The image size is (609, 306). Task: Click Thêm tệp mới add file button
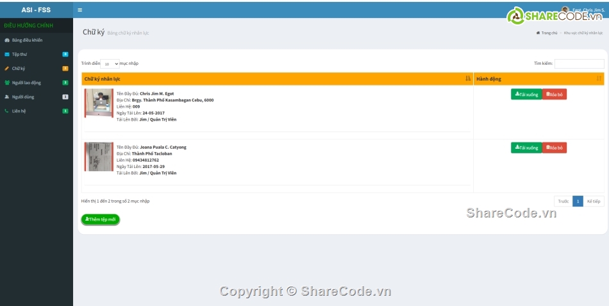click(x=101, y=219)
